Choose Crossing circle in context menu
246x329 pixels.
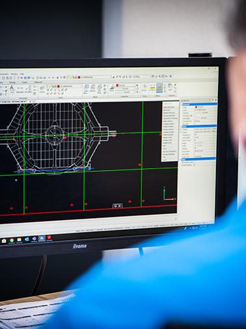pos(167,140)
